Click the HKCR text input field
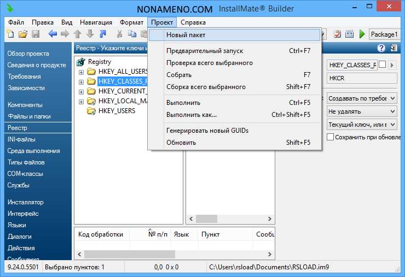The height and width of the screenshot is (277, 405). (361, 78)
